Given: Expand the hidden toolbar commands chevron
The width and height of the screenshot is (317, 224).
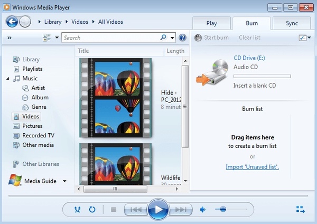Looking at the screenshot, I should (x=10, y=38).
